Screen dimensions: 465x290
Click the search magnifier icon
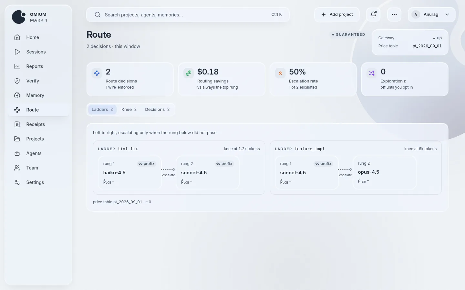click(97, 15)
